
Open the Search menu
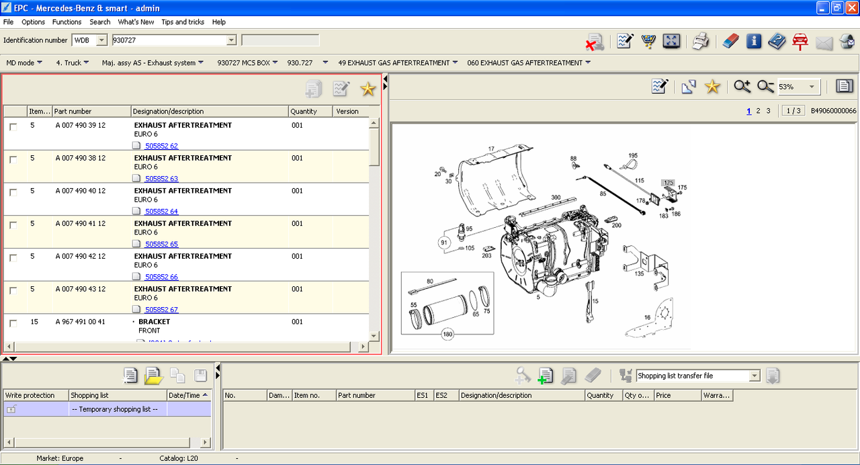click(x=100, y=22)
